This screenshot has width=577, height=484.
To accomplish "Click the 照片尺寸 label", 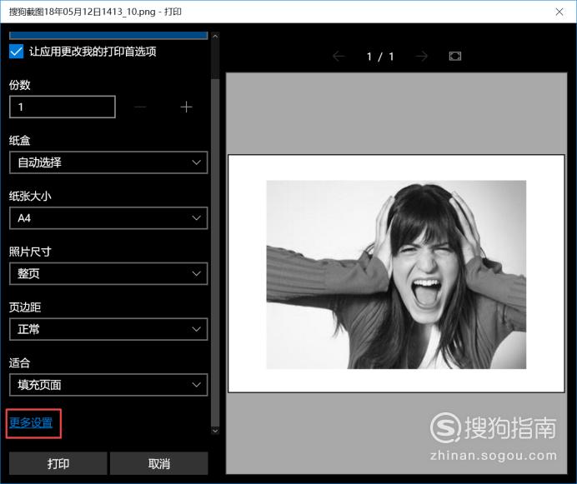I will (30, 252).
